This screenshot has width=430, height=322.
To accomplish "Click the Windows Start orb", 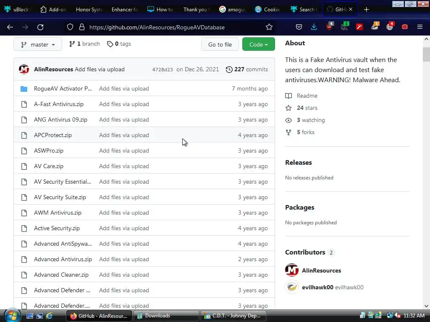I will point(12,316).
